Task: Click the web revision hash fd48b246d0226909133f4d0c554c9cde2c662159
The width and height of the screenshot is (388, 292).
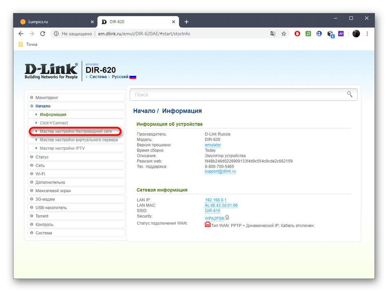Action: coord(248,161)
